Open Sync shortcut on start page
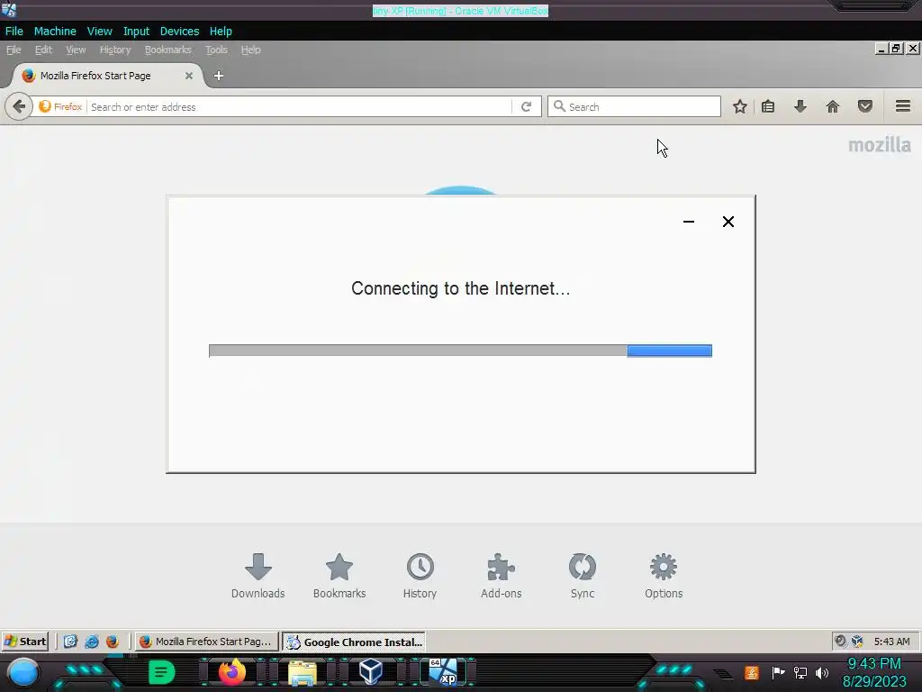This screenshot has width=922, height=692. 583,576
